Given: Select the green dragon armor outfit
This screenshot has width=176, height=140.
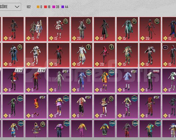Looking at the screenshot, I should pyautogui.click(x=127, y=55).
